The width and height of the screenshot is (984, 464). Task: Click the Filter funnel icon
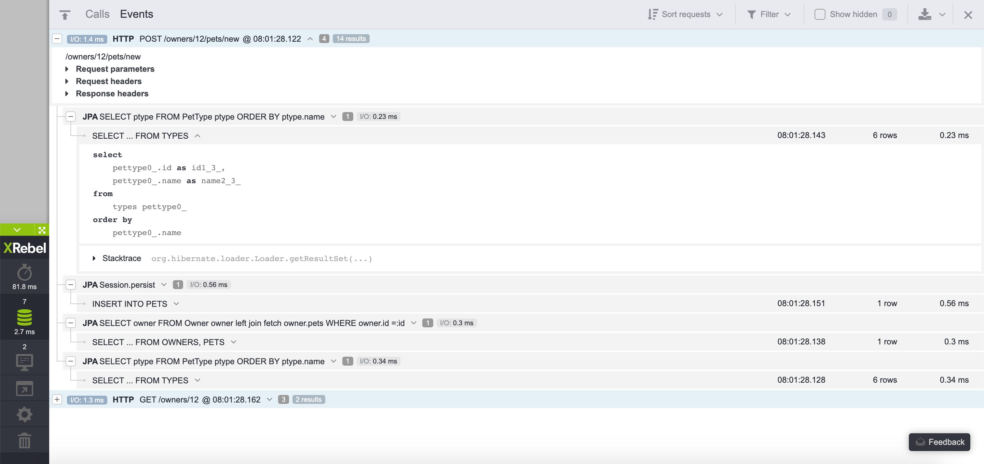[751, 14]
